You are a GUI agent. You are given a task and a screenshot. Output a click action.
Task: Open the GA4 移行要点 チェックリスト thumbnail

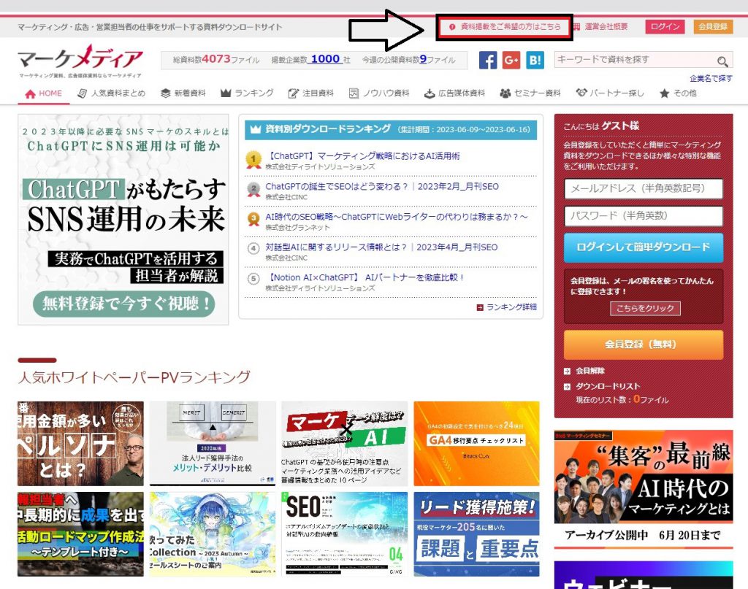[x=476, y=443]
